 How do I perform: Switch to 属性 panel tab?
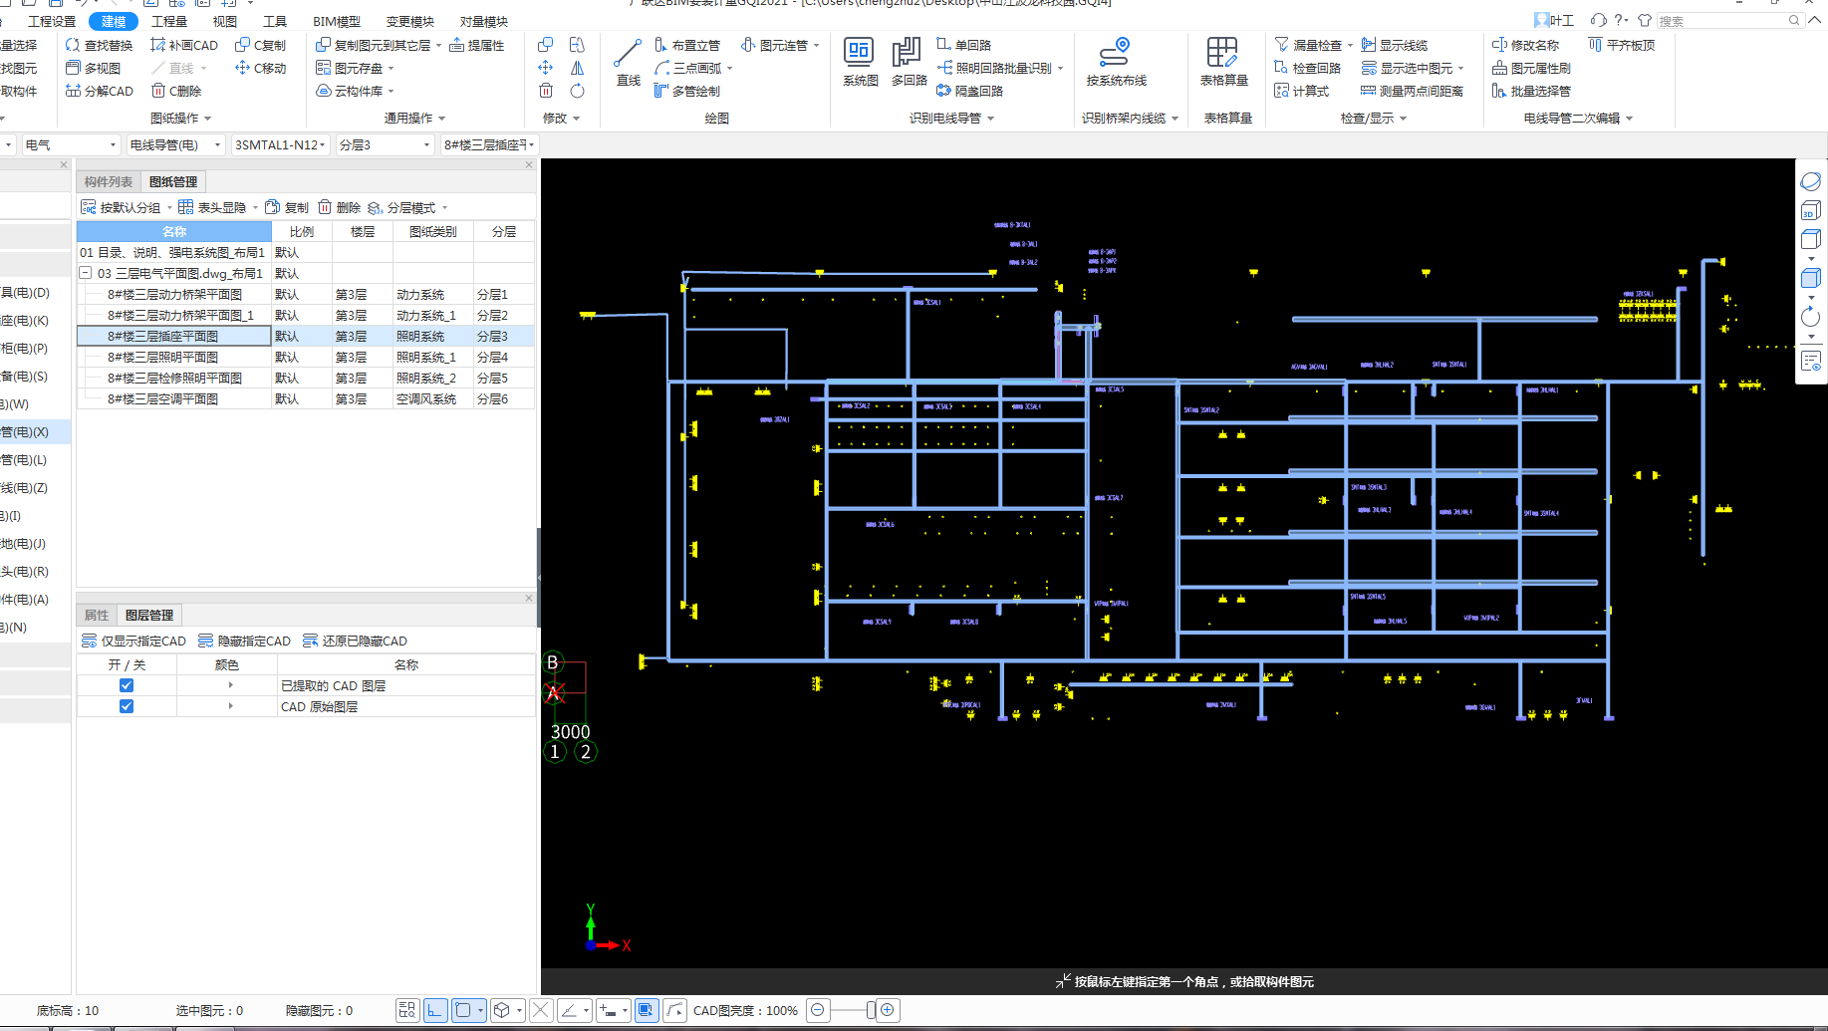coord(97,615)
